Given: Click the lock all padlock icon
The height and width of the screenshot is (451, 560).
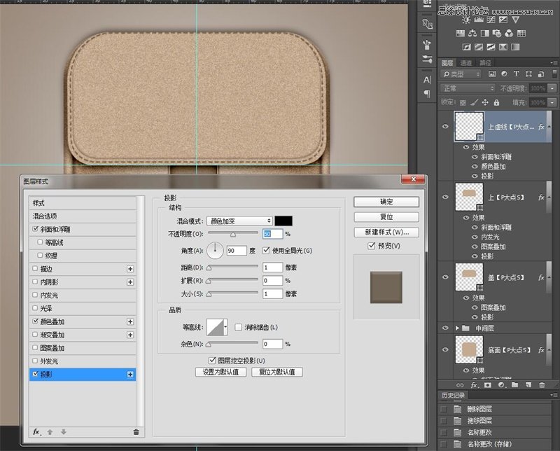Looking at the screenshot, I should point(496,102).
